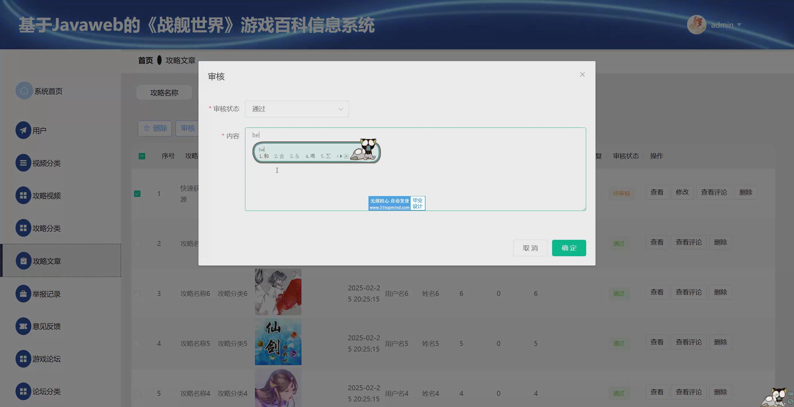Expand the IME candidate list arrow
The height and width of the screenshot is (407, 794).
pos(346,156)
